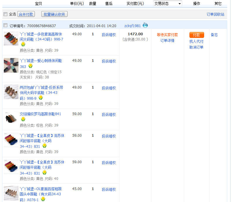Open Wangwang chat icon beside zclrqf1981
Viewport: 246px width, 202px height.
pos(145,25)
